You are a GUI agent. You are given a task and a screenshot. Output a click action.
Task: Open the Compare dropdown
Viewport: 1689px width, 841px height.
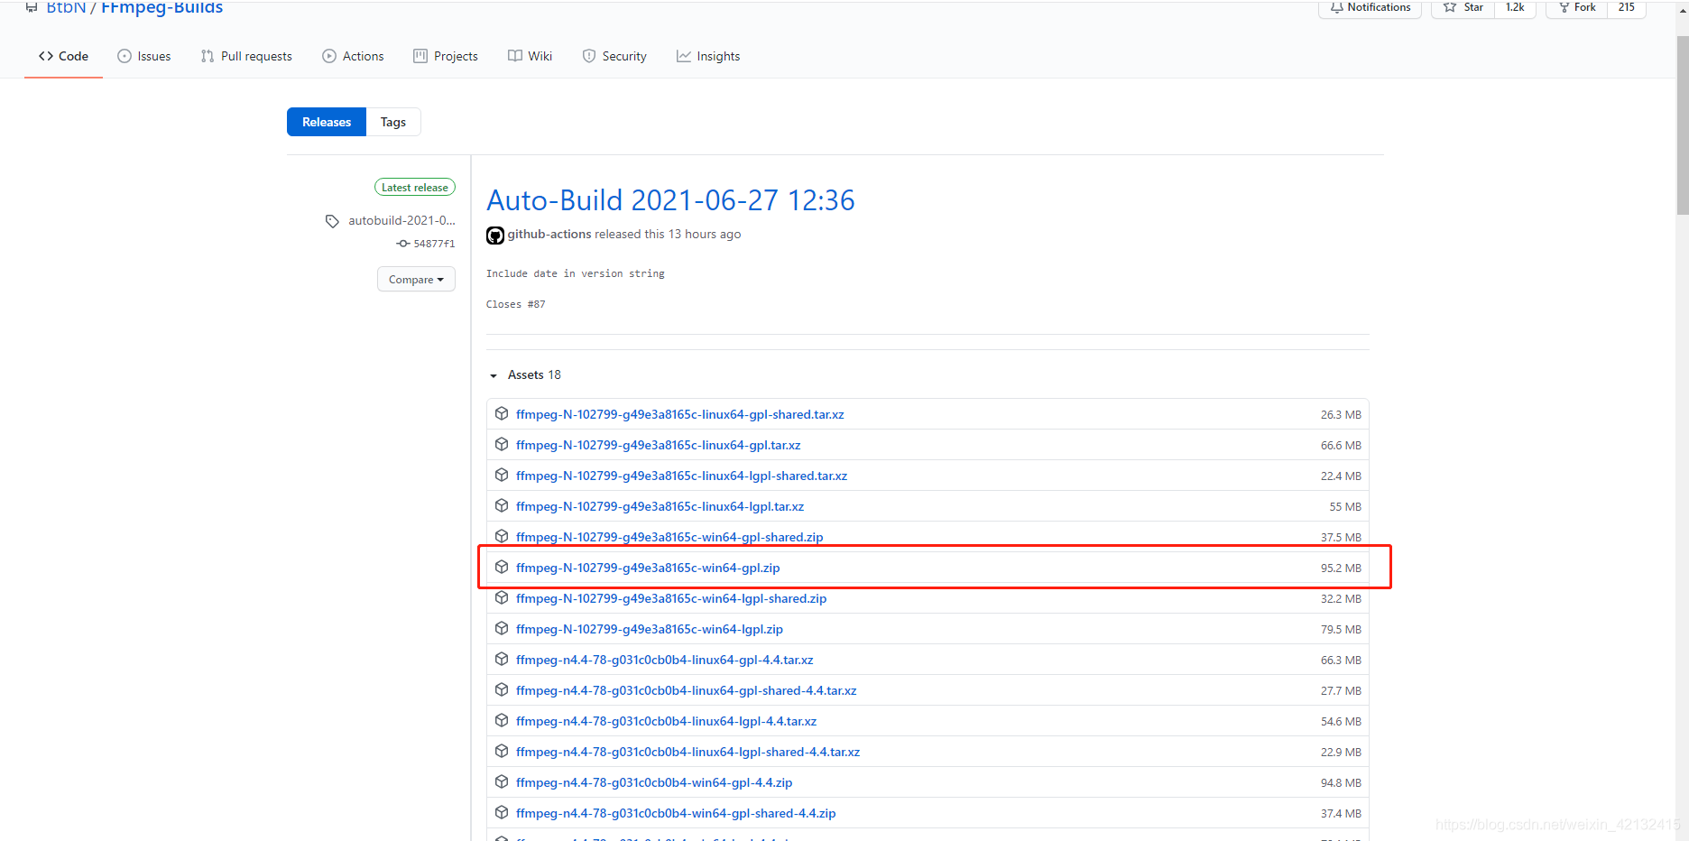point(416,279)
